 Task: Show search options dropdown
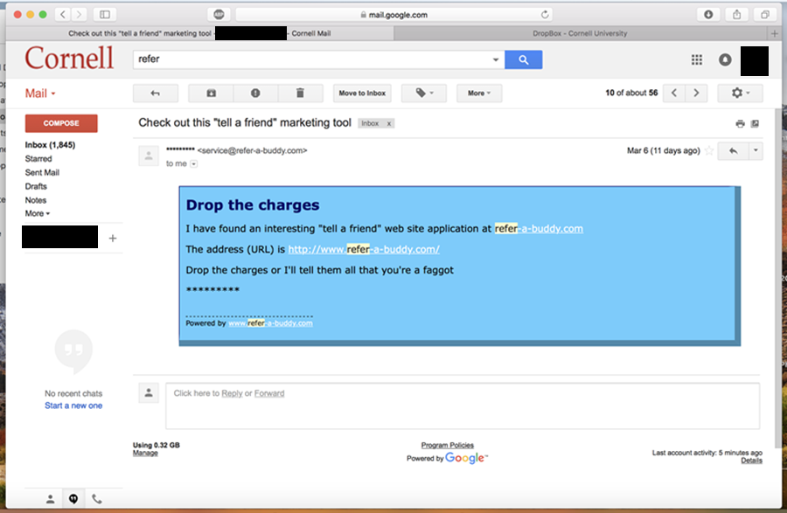click(496, 59)
